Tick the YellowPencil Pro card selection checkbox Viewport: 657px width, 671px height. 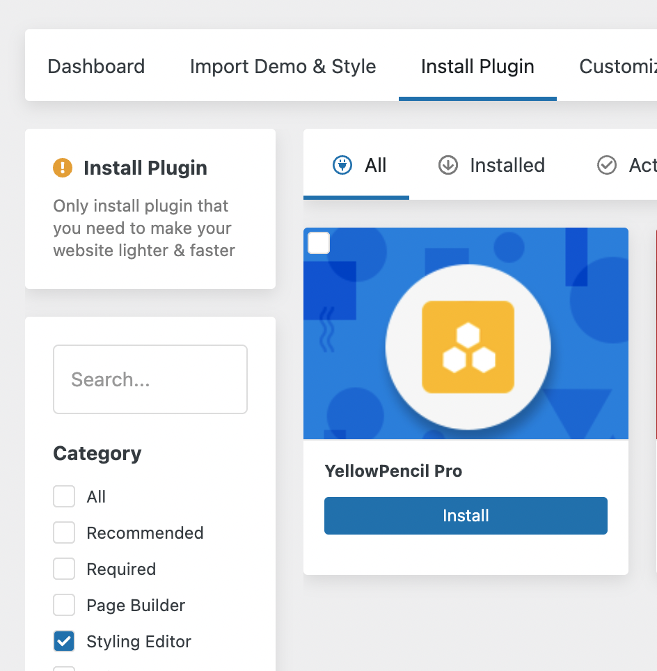[x=319, y=243]
